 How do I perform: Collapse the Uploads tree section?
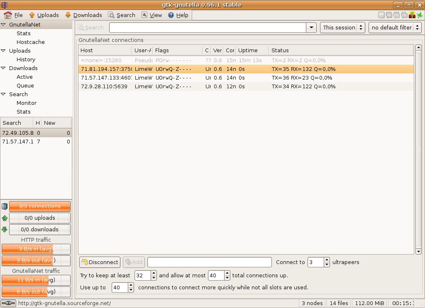(x=3, y=51)
